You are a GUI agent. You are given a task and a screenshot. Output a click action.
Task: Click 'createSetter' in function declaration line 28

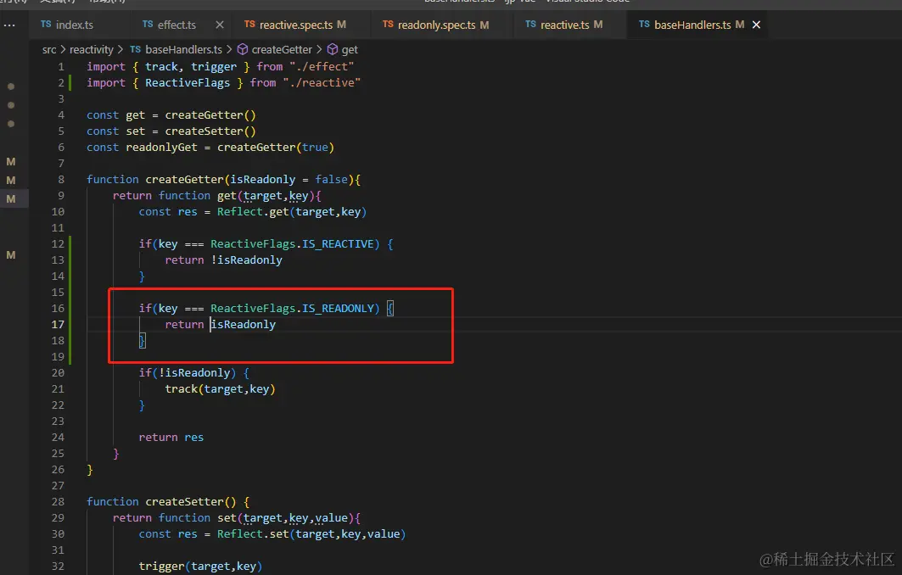(x=184, y=501)
